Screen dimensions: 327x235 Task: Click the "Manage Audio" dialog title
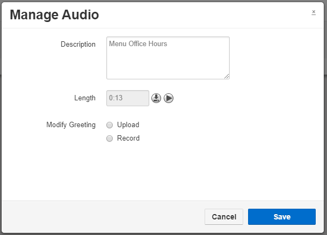(54, 14)
